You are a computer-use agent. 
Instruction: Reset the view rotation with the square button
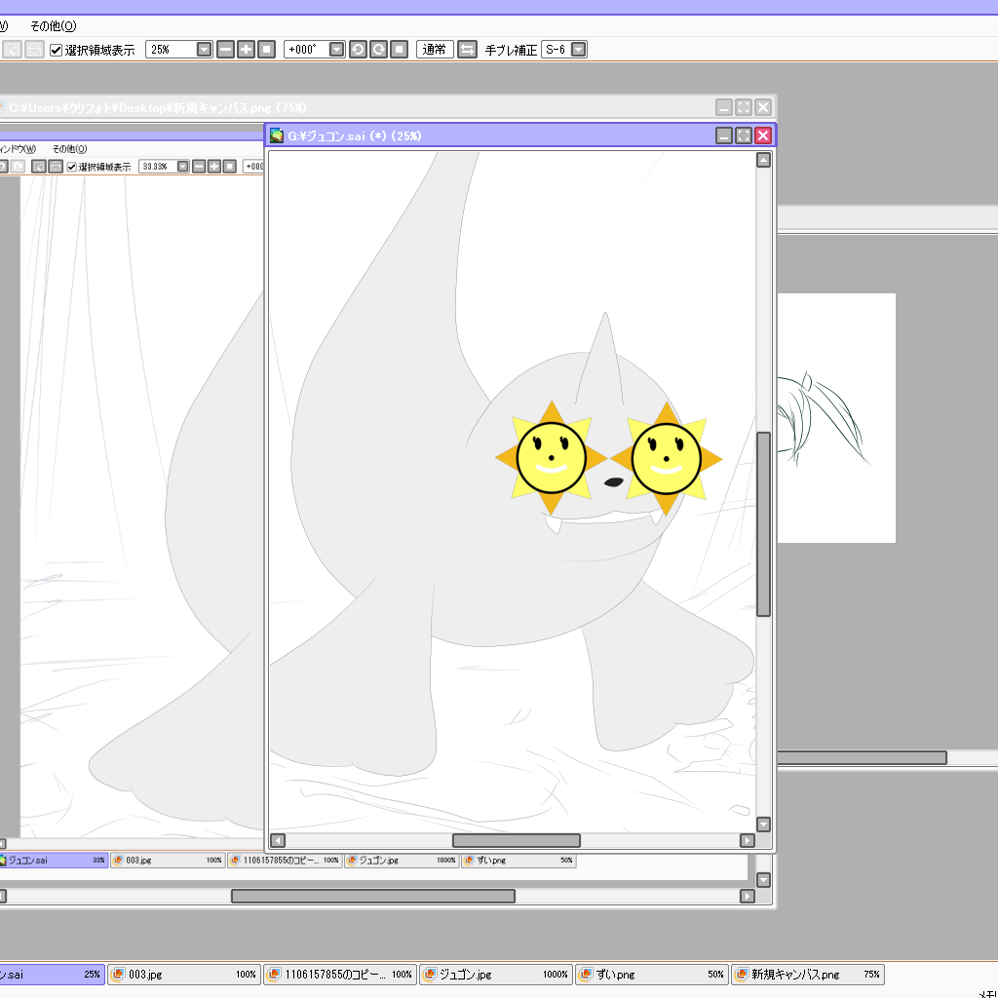399,50
